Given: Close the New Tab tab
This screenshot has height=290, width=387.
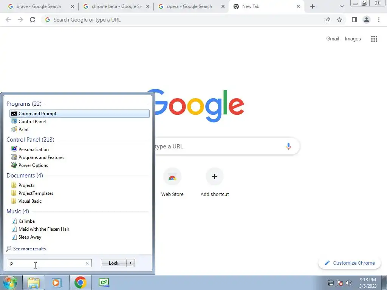Looking at the screenshot, I should pyautogui.click(x=298, y=7).
